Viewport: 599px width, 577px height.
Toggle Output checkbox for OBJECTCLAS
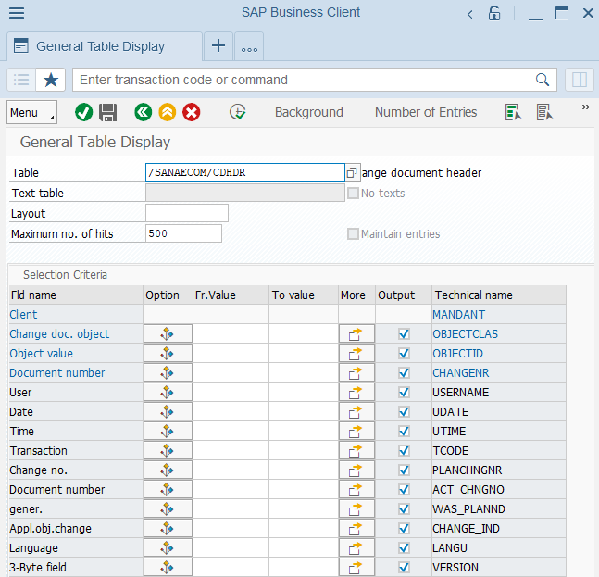click(404, 334)
